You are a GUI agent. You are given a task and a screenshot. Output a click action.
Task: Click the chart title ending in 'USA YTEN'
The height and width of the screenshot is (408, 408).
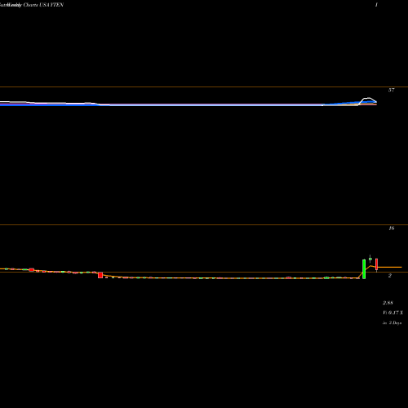pyautogui.click(x=32, y=5)
